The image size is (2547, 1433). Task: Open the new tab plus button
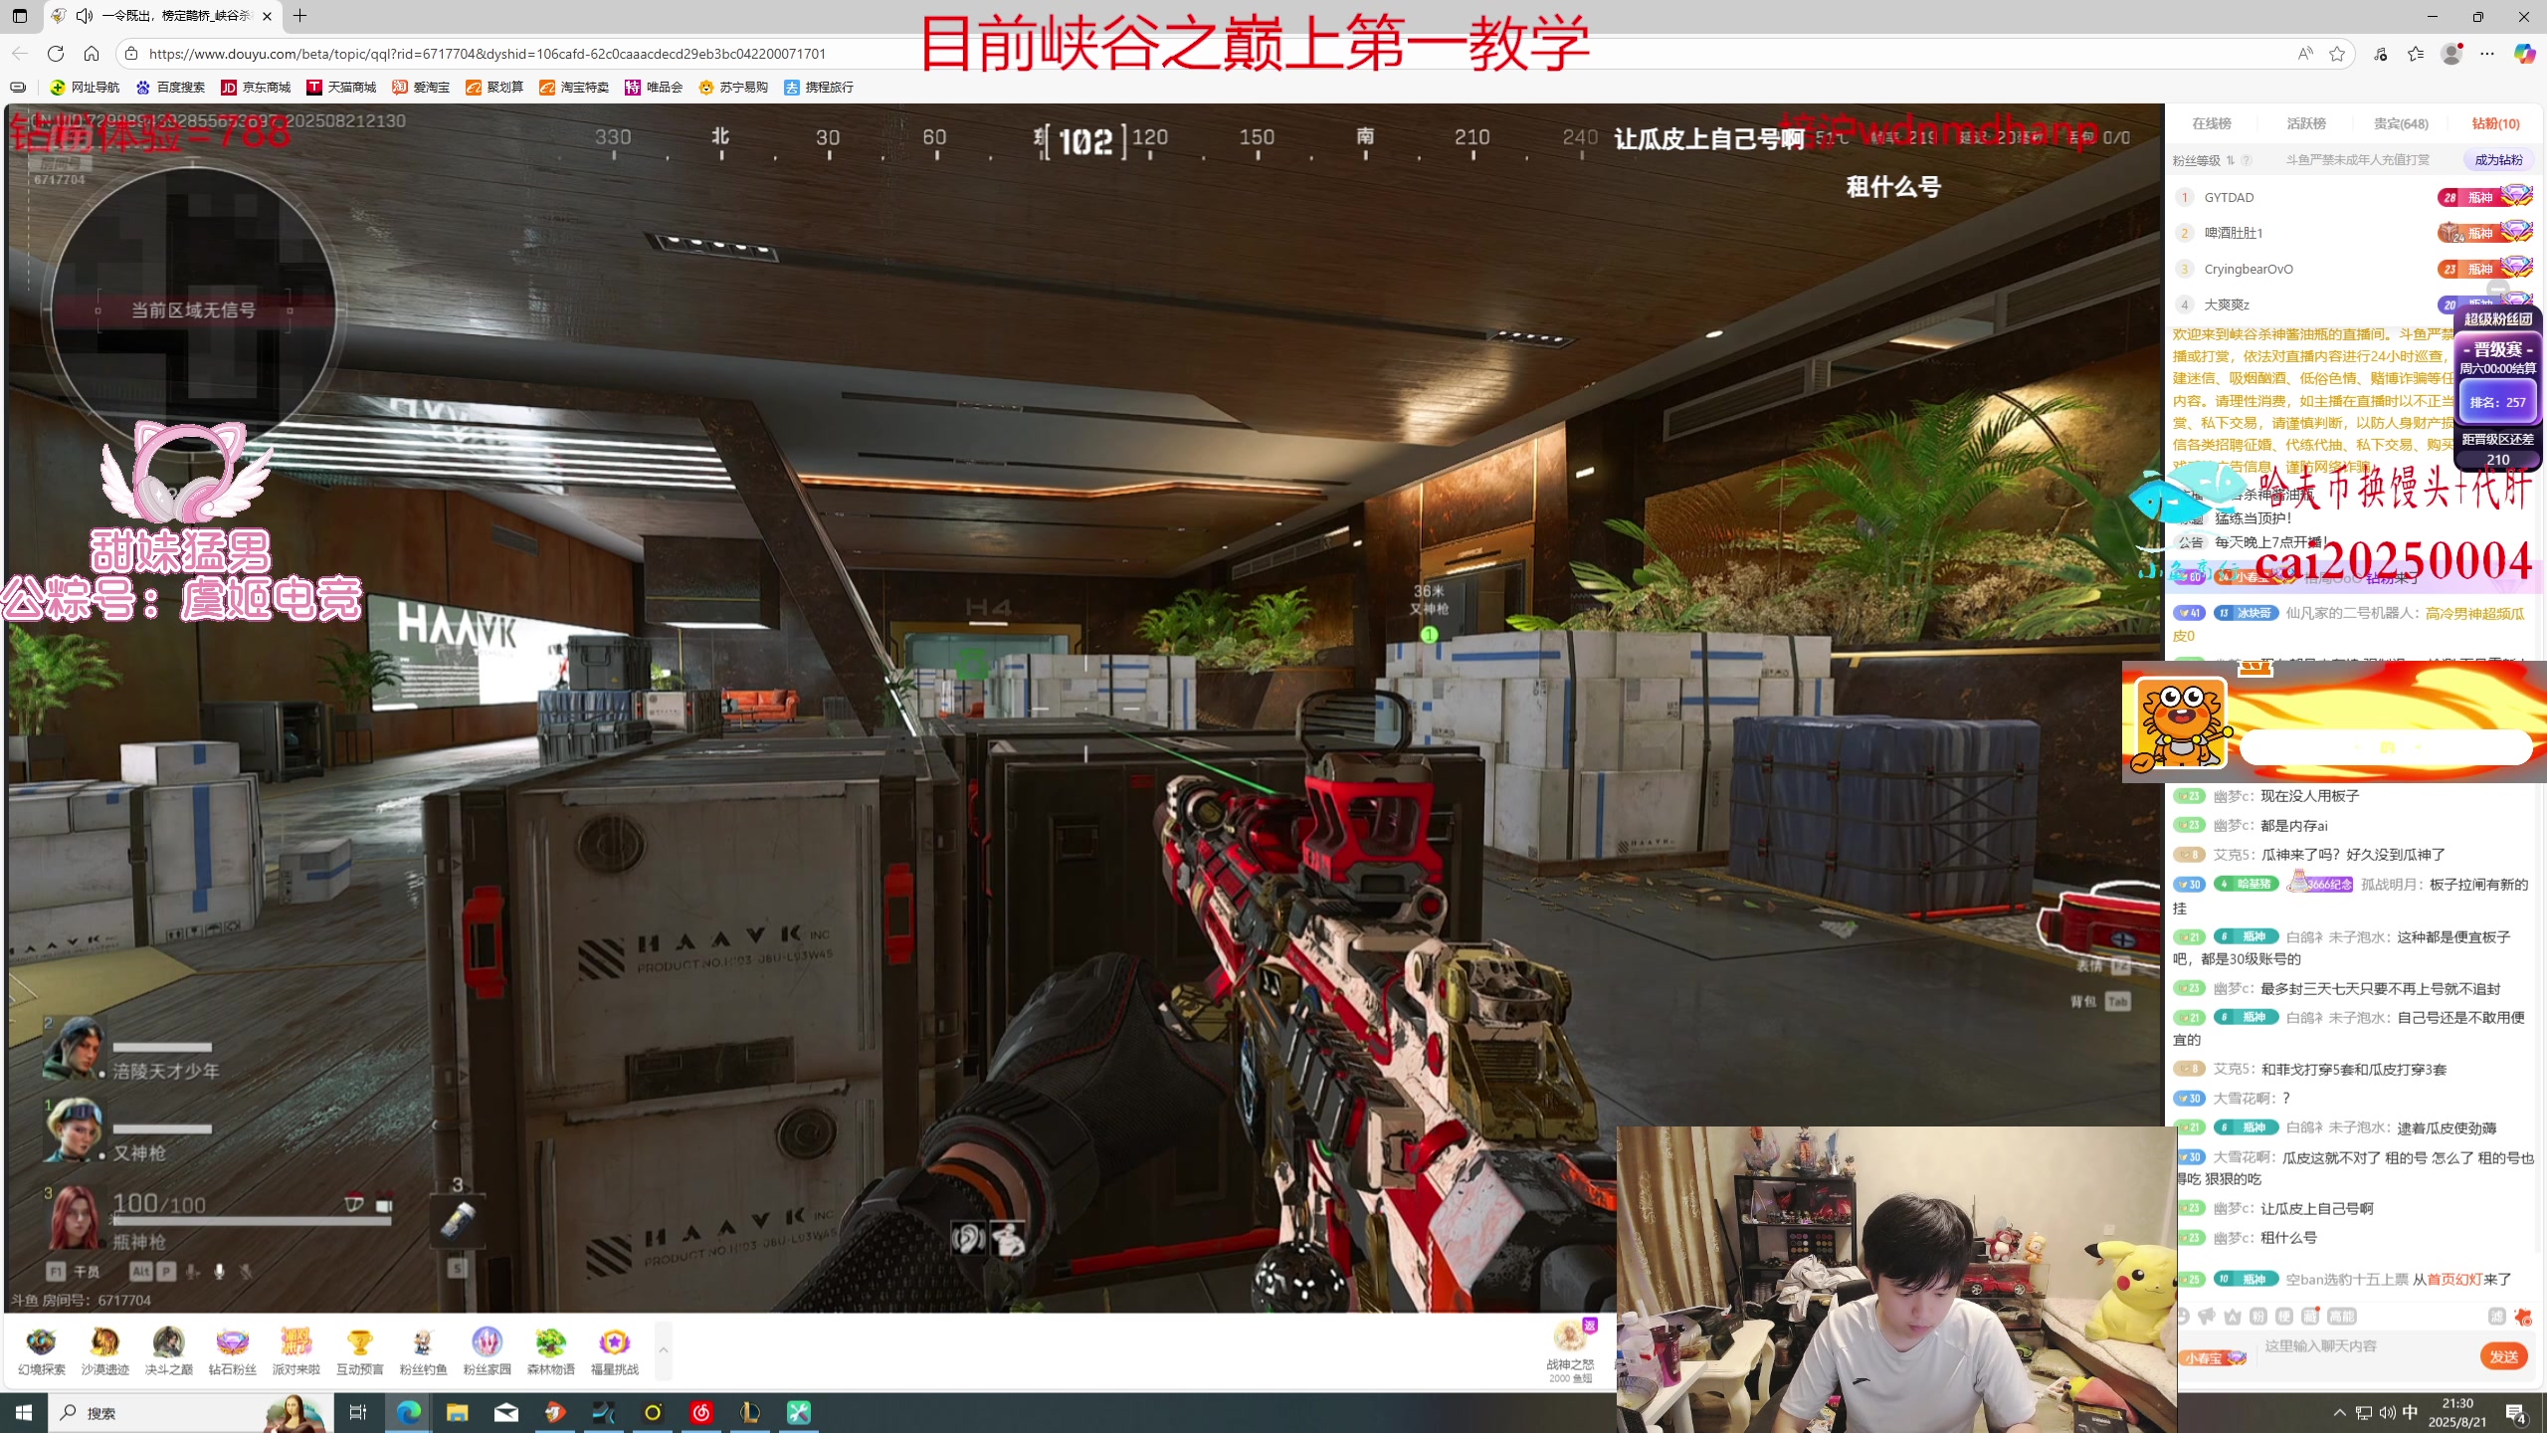point(299,16)
